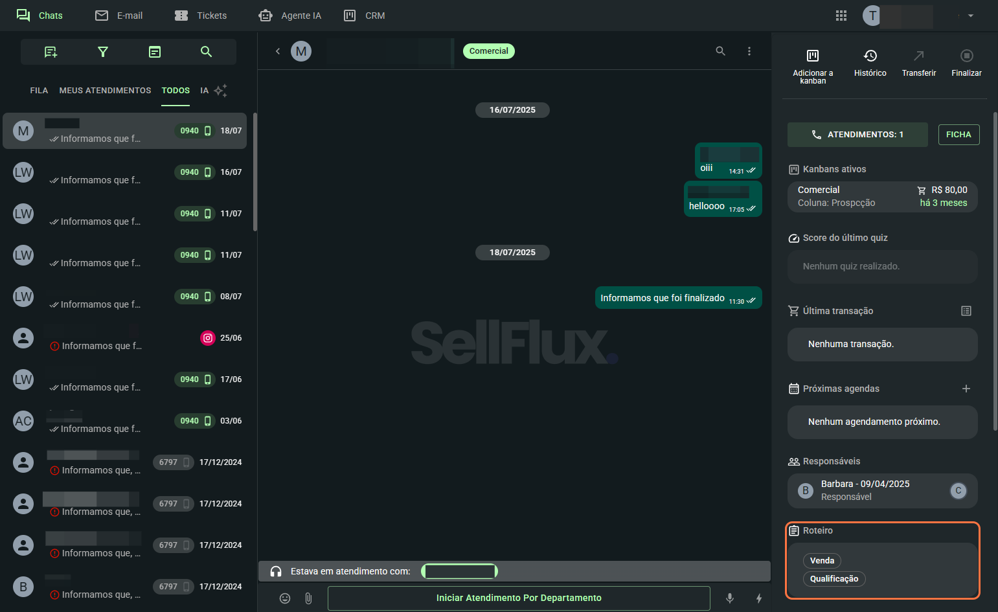This screenshot has height=612, width=998.
Task: Click the 18/07/2025 date separator
Action: click(x=512, y=253)
